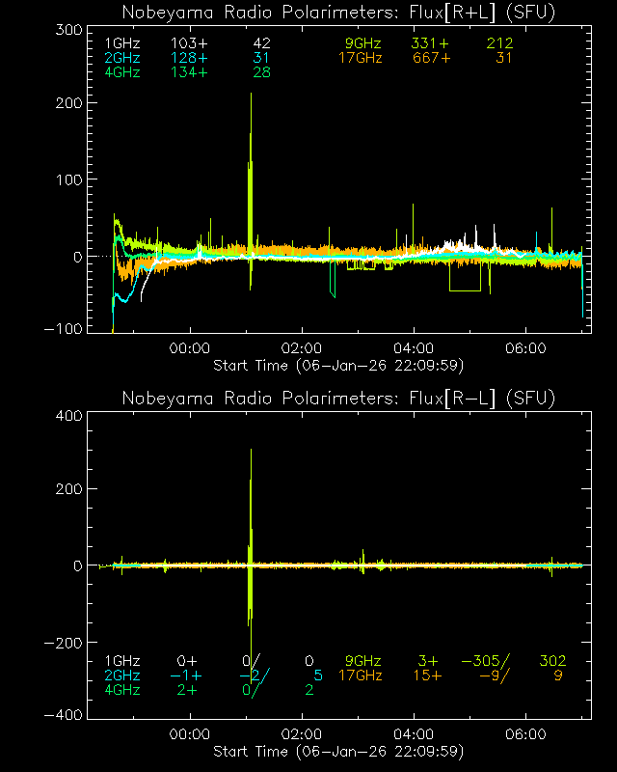The height and width of the screenshot is (772, 617).
Task: Click the Flux[R-L] plot title
Action: pos(338,399)
